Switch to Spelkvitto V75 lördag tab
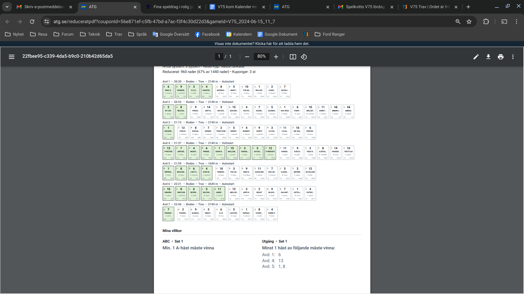524x294 pixels. pos(365,7)
